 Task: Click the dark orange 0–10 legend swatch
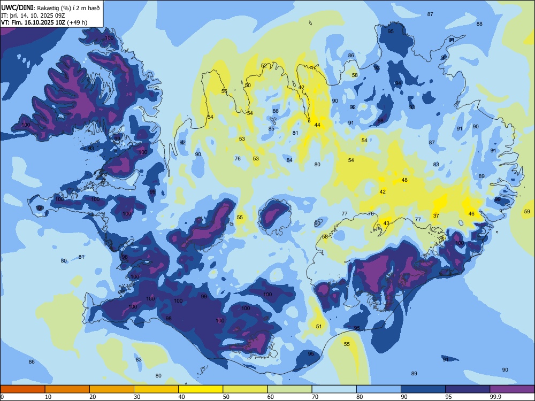coord(22,389)
